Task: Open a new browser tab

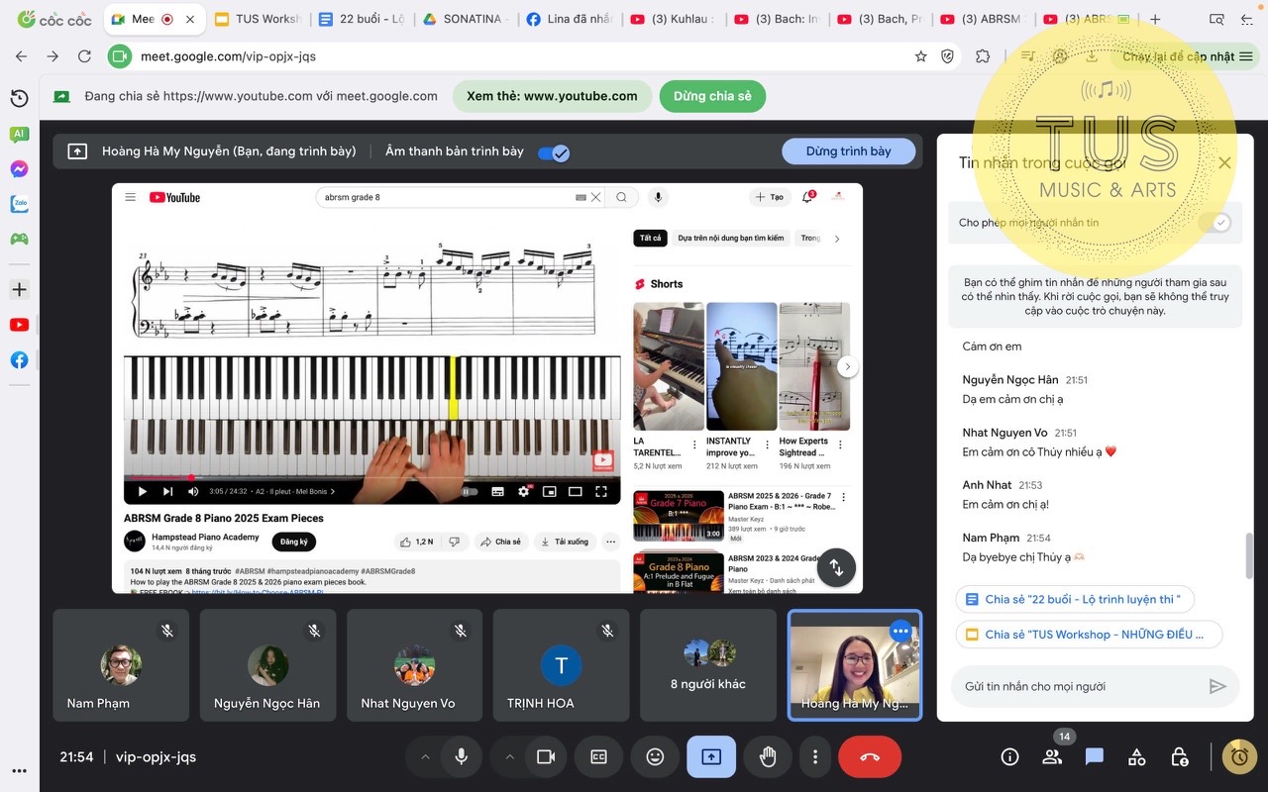Action: click(x=1155, y=19)
